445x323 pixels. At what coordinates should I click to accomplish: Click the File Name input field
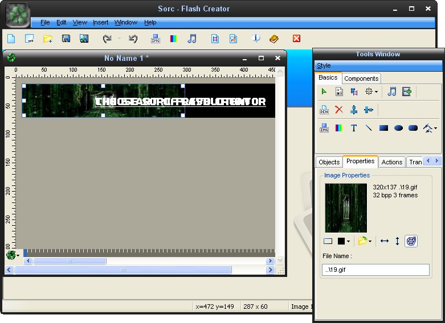[x=375, y=270]
